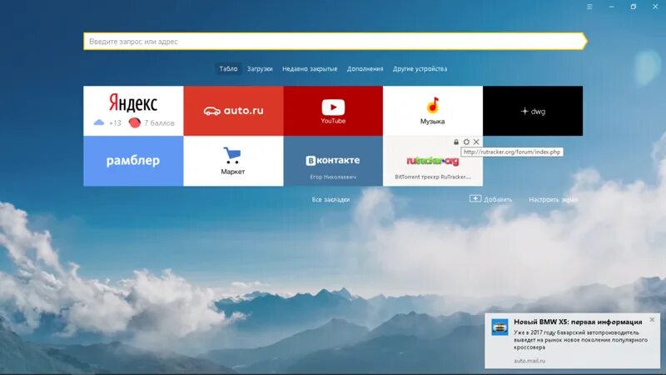Viewport: 666px width, 375px height.
Task: Click the notification car thumbnail
Action: tap(500, 327)
